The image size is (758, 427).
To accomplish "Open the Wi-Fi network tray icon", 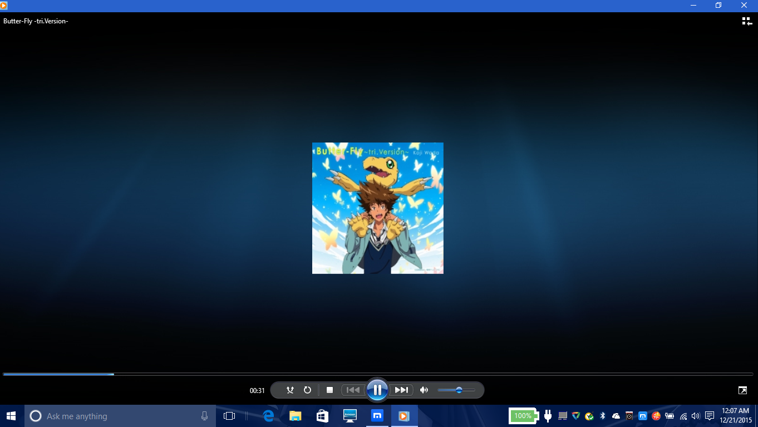I will 683,416.
